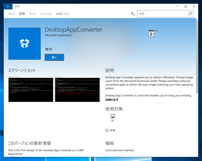
Task: Click the 機能 heading
Action: 110,143
